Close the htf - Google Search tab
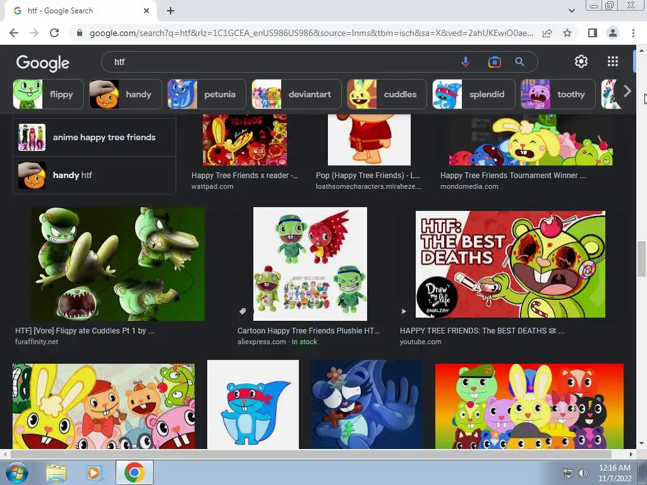The image size is (647, 485). [147, 11]
